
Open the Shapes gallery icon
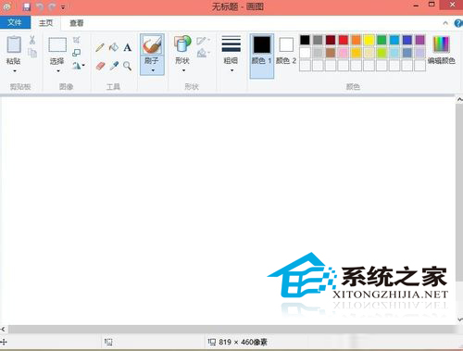tap(182, 44)
